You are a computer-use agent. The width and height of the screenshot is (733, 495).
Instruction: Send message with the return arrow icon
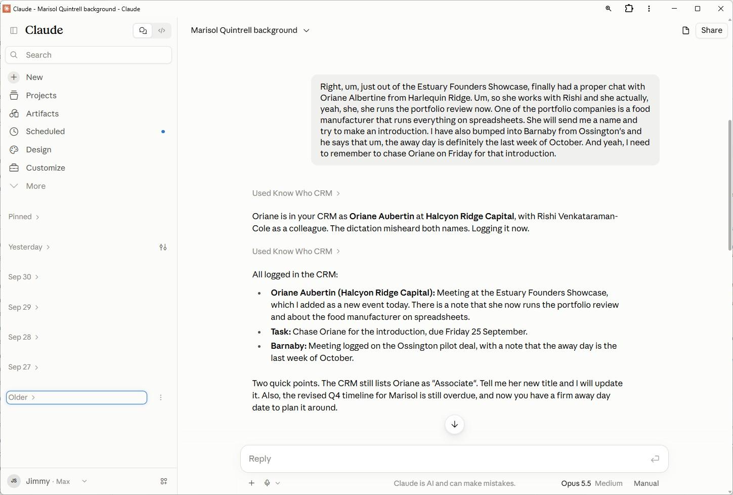pos(655,459)
